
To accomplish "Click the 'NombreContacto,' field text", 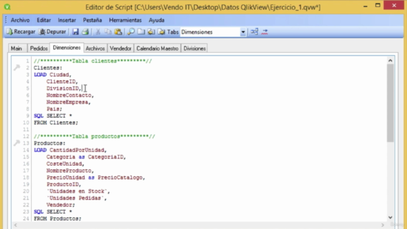I will coord(70,95).
